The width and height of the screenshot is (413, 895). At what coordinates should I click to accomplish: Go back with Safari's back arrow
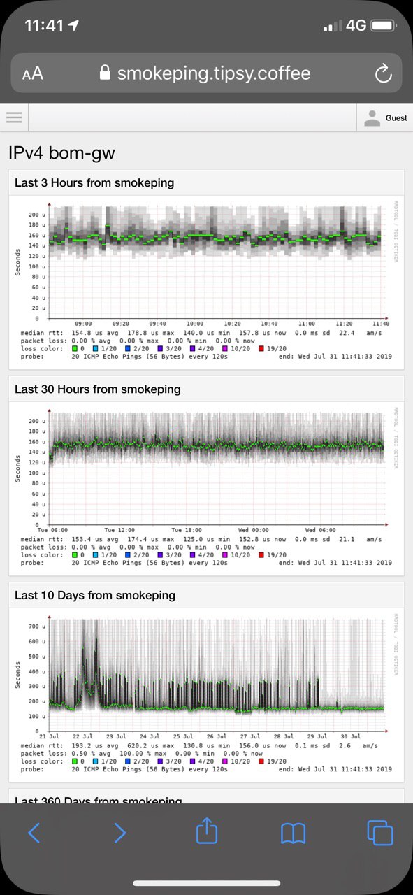(34, 832)
